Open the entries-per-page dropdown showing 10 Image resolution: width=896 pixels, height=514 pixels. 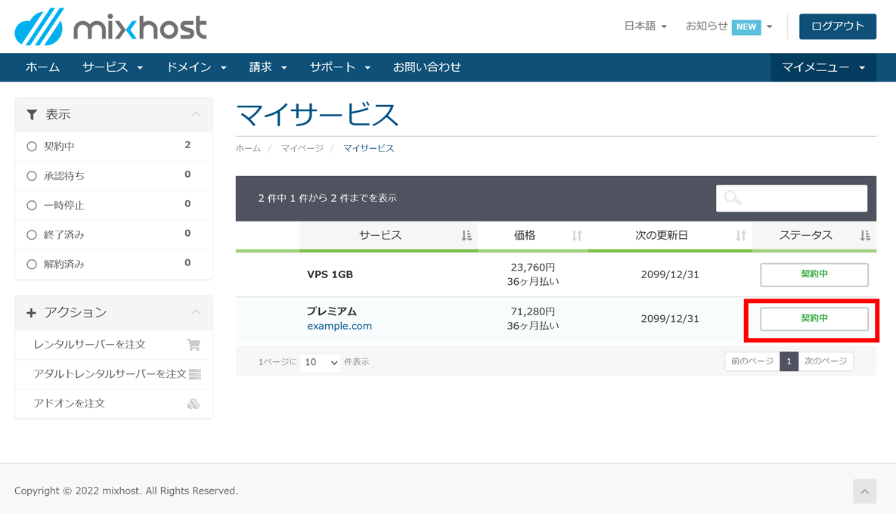click(320, 362)
